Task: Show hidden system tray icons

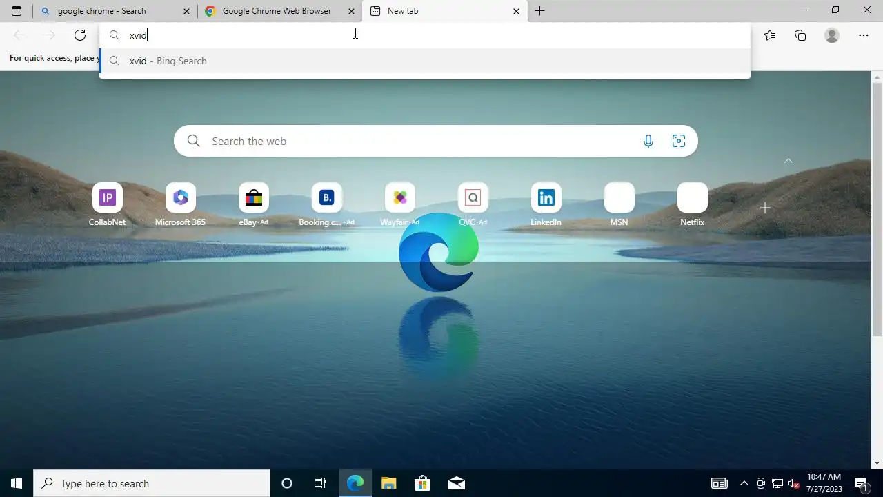Action: [x=744, y=483]
